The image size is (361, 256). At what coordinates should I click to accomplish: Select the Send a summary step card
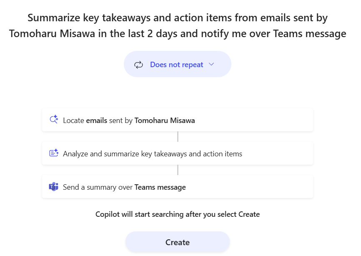click(178, 187)
